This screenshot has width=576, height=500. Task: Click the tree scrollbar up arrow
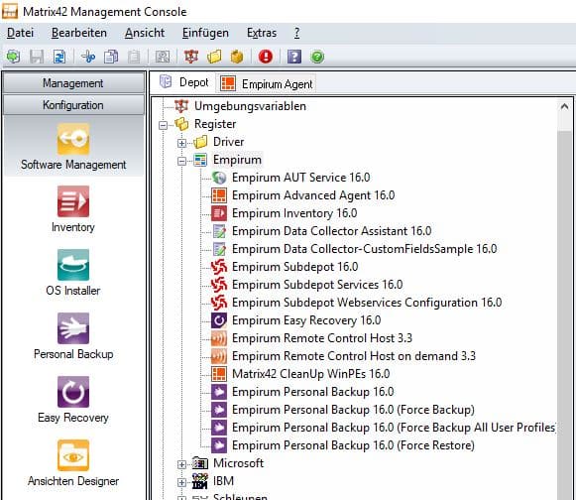click(x=564, y=107)
